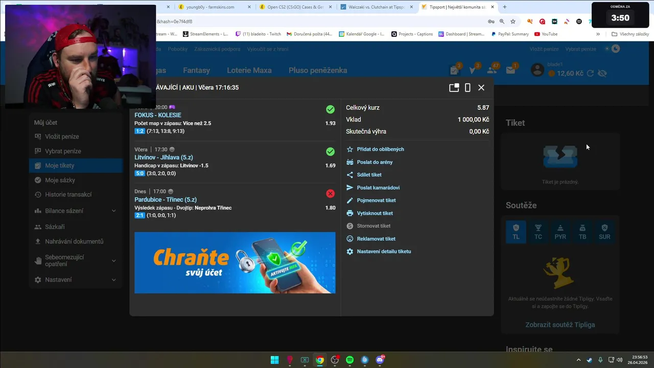Switch to the Walczaki vs. Clutchain browser tab
Image resolution: width=654 pixels, height=368 pixels.
click(376, 7)
